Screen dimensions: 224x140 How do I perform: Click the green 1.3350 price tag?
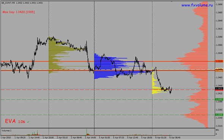(x=219, y=115)
